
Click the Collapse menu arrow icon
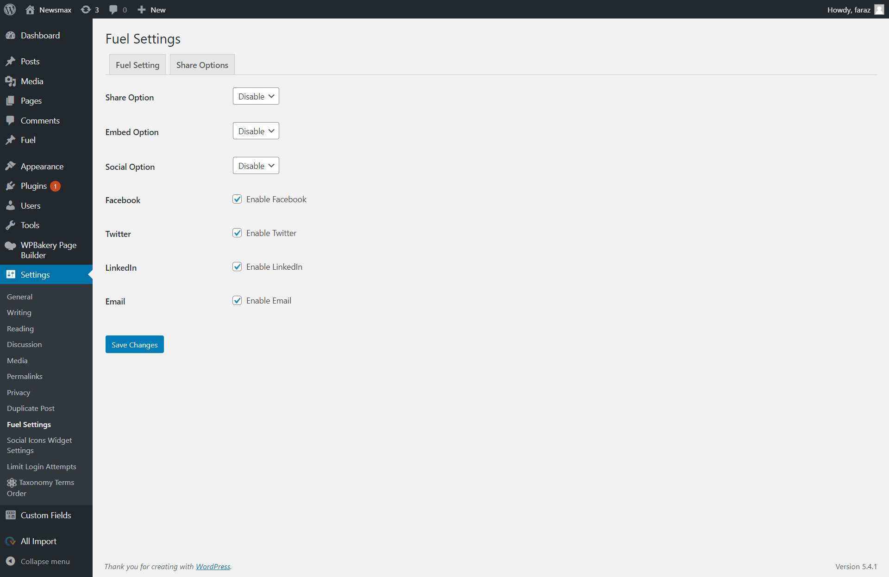[10, 561]
